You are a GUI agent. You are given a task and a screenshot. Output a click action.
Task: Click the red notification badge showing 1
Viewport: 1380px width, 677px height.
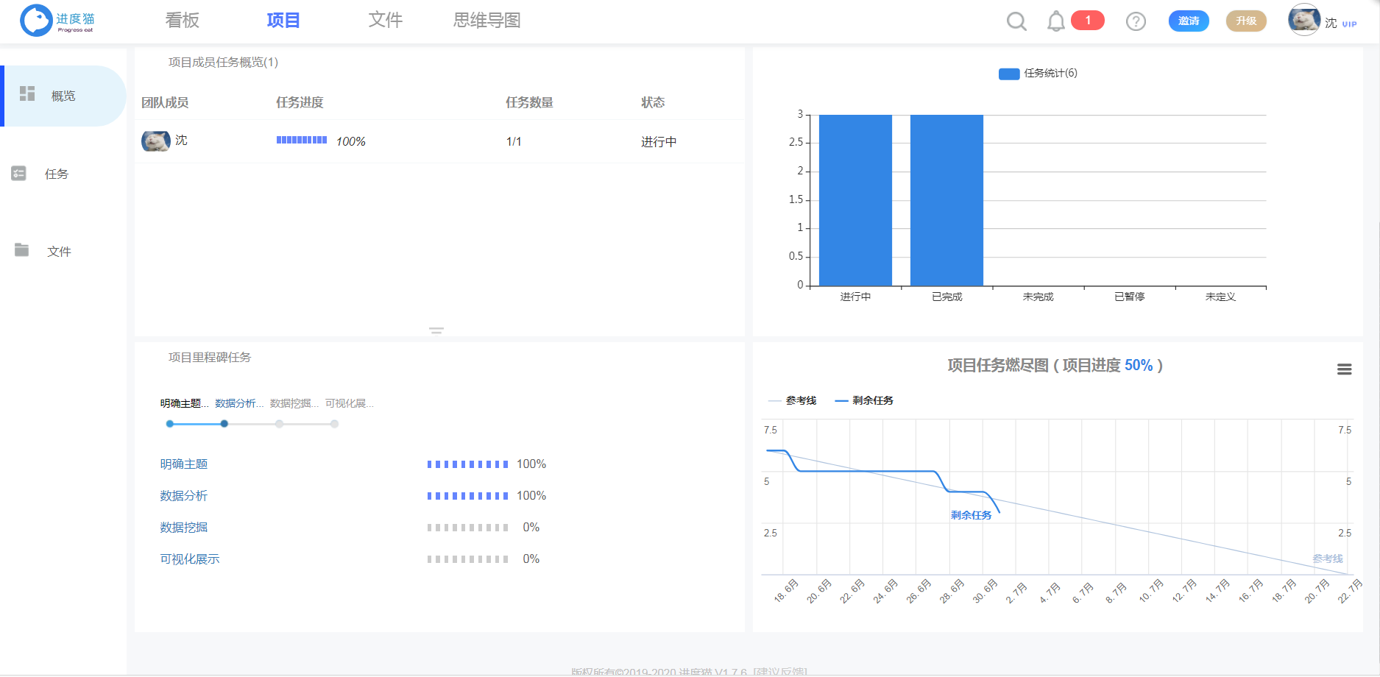(1088, 21)
